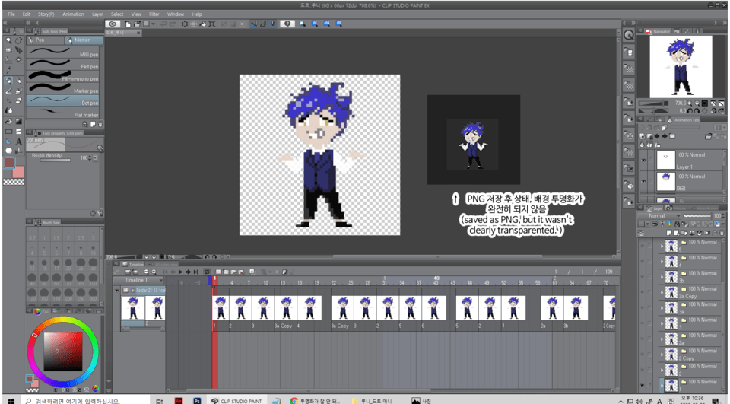
Task: Toggle visibility of Layer 1
Action: [x=643, y=160]
